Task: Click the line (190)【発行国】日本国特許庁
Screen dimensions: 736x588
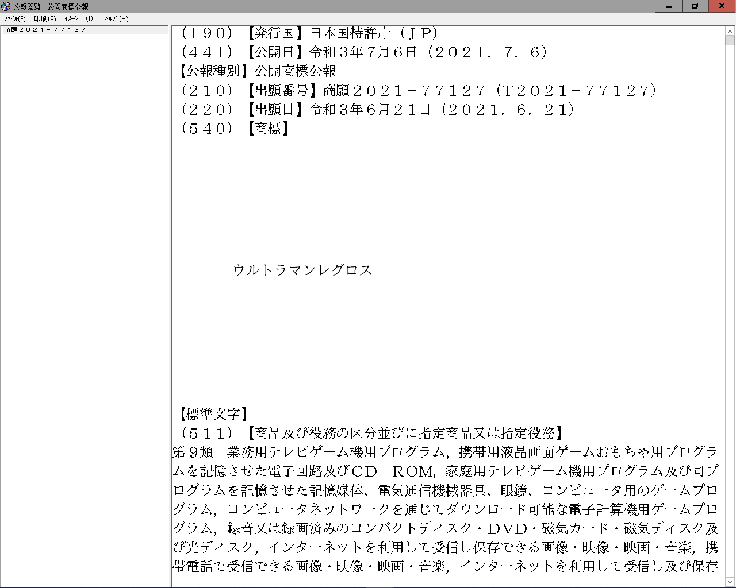Action: click(x=309, y=33)
